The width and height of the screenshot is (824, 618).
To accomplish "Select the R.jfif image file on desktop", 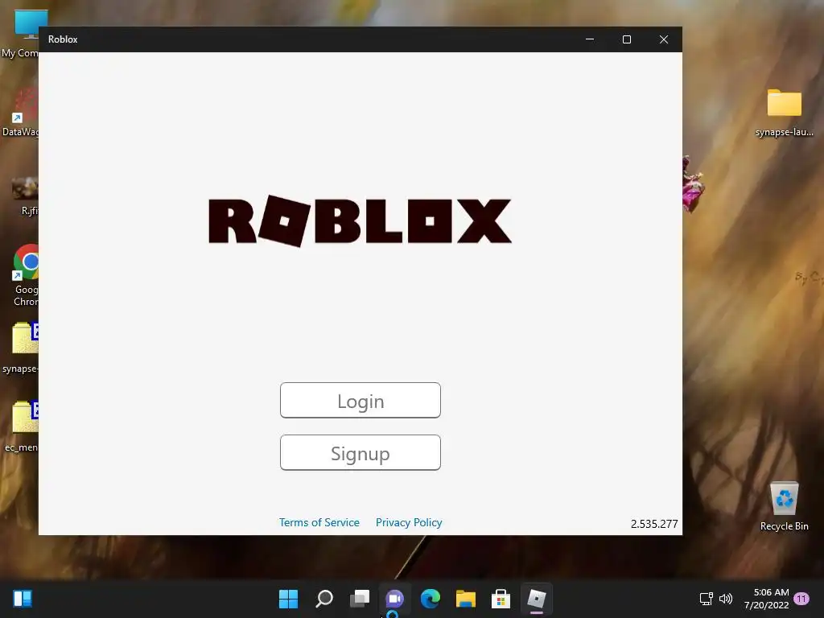I will point(25,196).
